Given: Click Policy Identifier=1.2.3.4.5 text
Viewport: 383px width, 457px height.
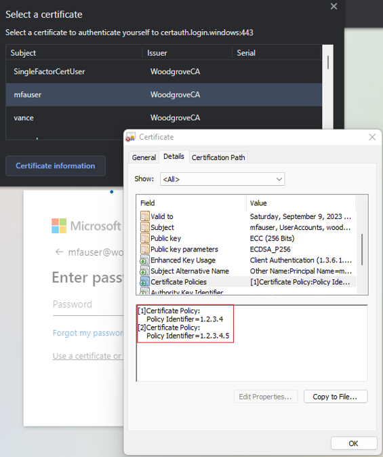Looking at the screenshot, I should (188, 336).
